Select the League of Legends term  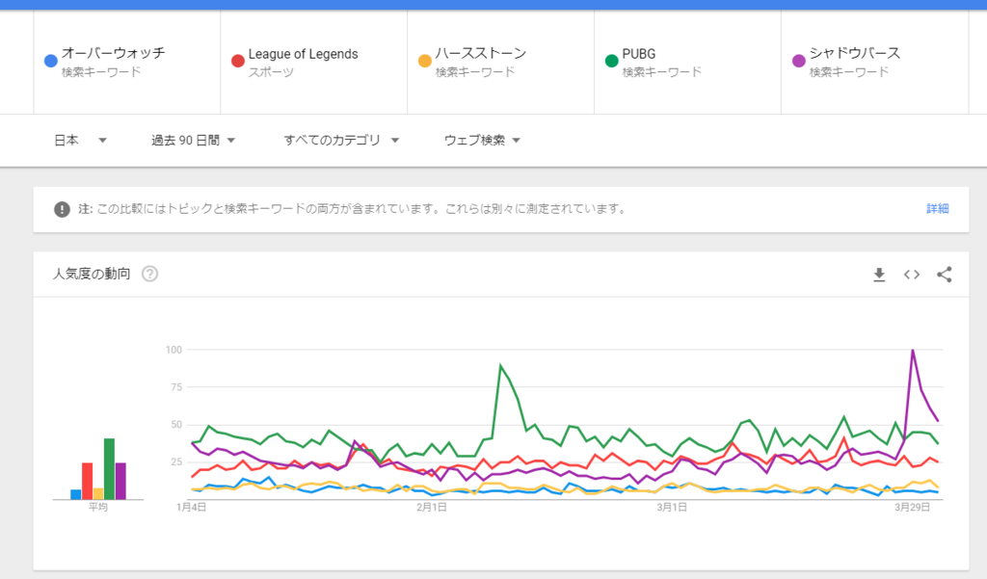303,54
